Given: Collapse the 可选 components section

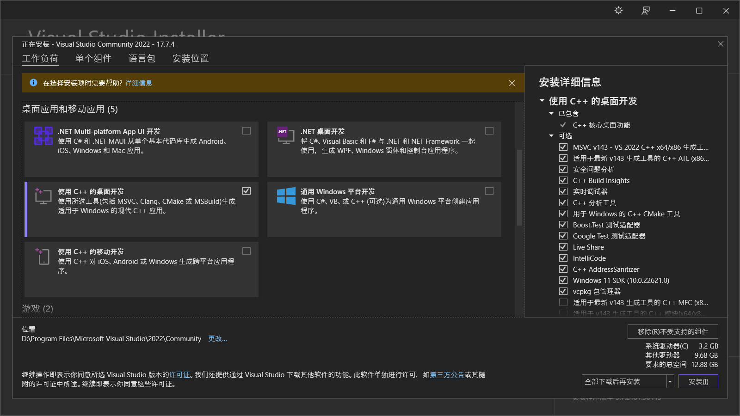Looking at the screenshot, I should pos(551,135).
